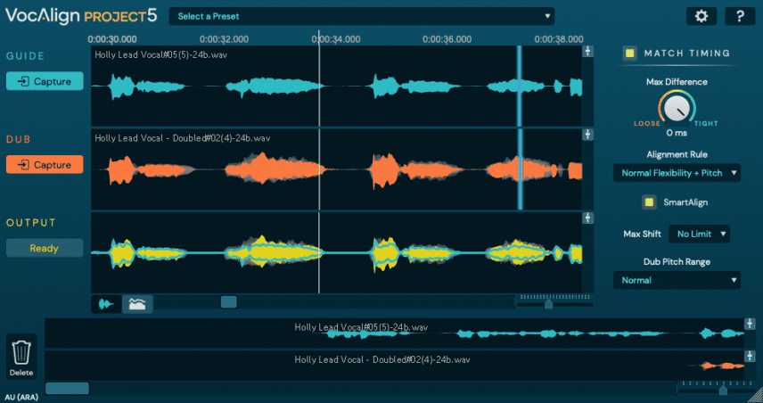Click the VocAlign Project 5 logo
This screenshot has width=763, height=403.
pyautogui.click(x=81, y=16)
